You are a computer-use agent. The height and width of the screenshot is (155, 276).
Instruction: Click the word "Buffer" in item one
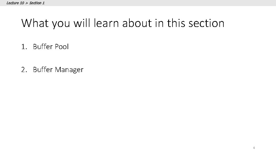click(43, 46)
